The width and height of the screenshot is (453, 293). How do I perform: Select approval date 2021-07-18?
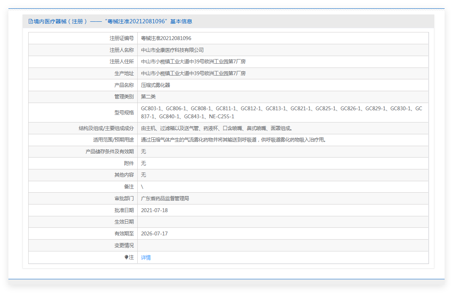(154, 210)
